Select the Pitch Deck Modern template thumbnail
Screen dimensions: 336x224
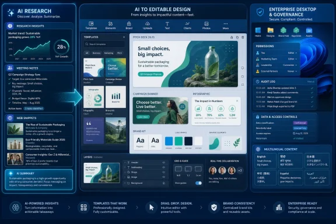click(94, 68)
